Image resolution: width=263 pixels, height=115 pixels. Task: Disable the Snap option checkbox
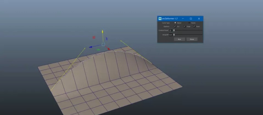[185, 26]
